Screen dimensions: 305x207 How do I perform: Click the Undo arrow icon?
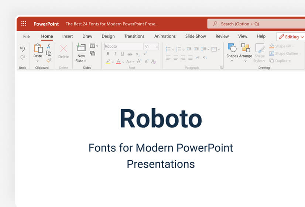click(23, 49)
